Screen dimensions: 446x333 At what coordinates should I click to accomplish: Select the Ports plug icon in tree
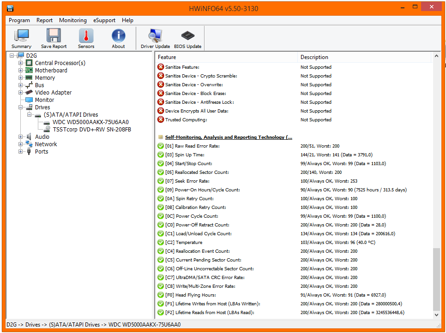(29, 151)
